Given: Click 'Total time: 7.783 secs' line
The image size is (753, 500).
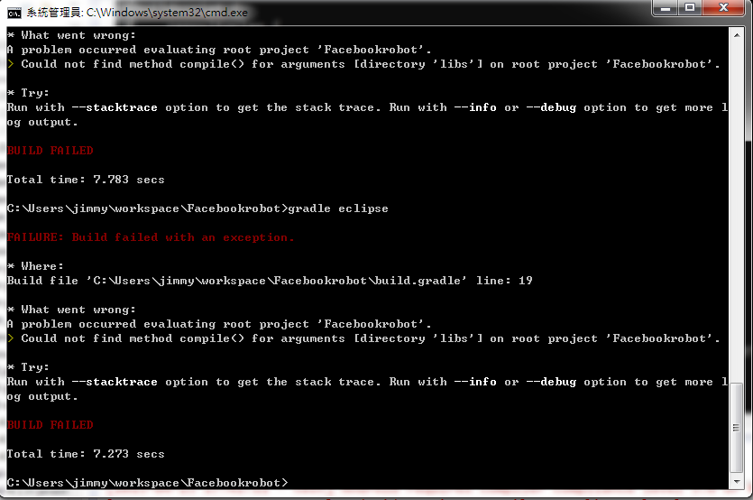Looking at the screenshot, I should [86, 180].
